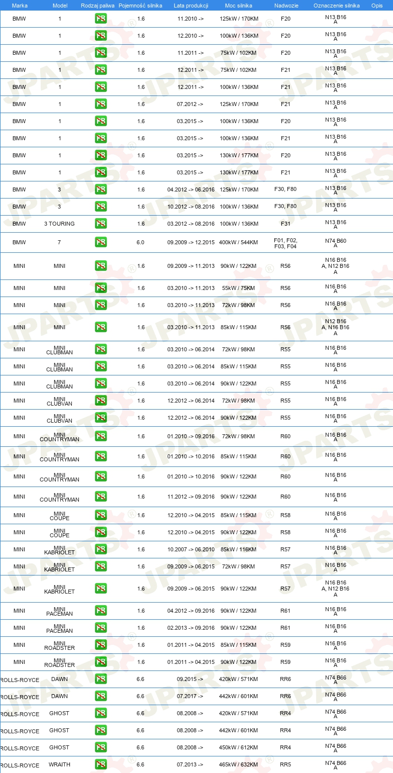
Task: Select the fuel icon for GHOST 420kW / 571KM
Action: click(101, 713)
